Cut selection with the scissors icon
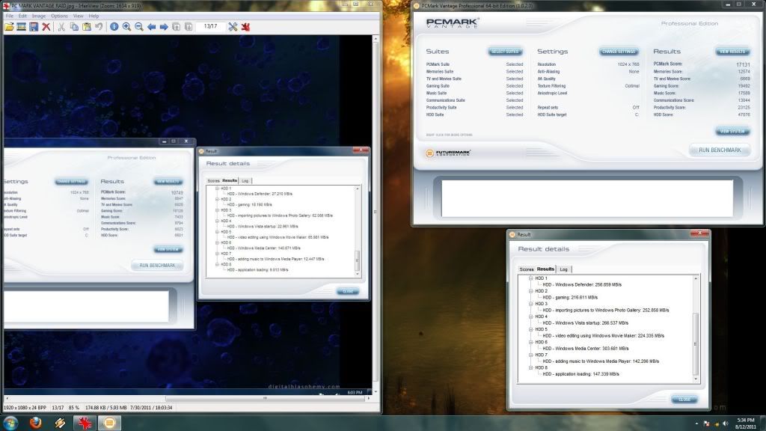Screen dimensions: 766x431 [x=61, y=27]
